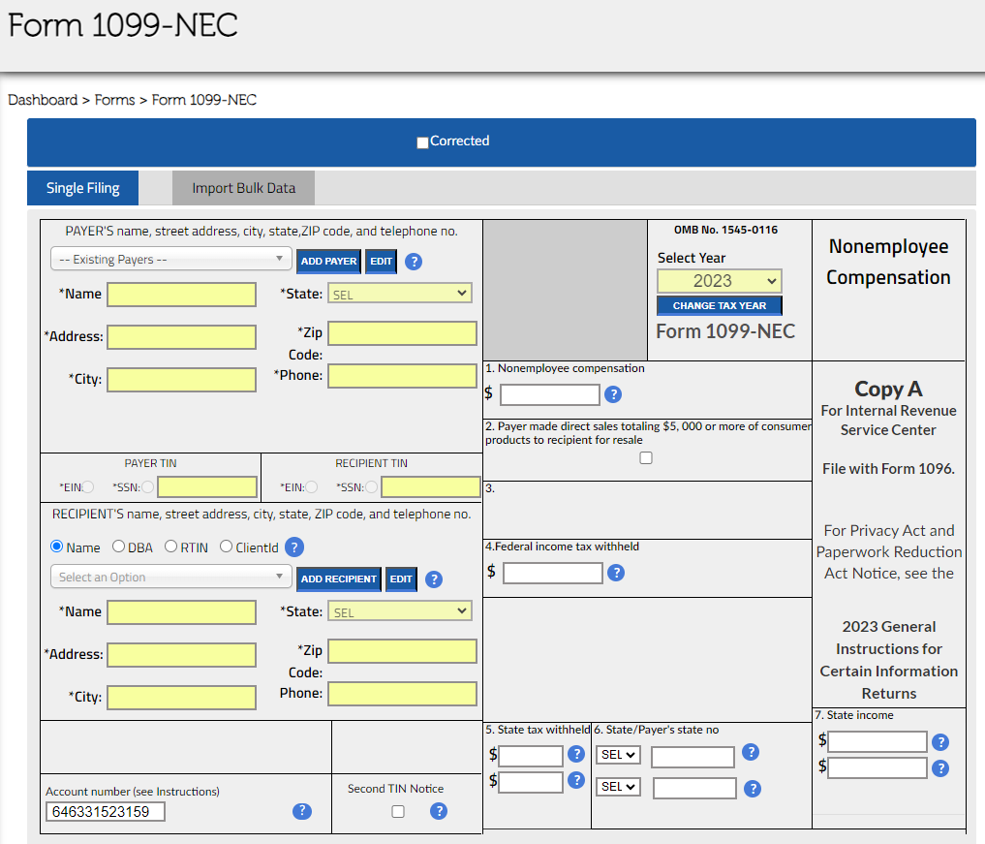
Task: Switch to the Import Bulk Data tab
Action: pos(243,187)
